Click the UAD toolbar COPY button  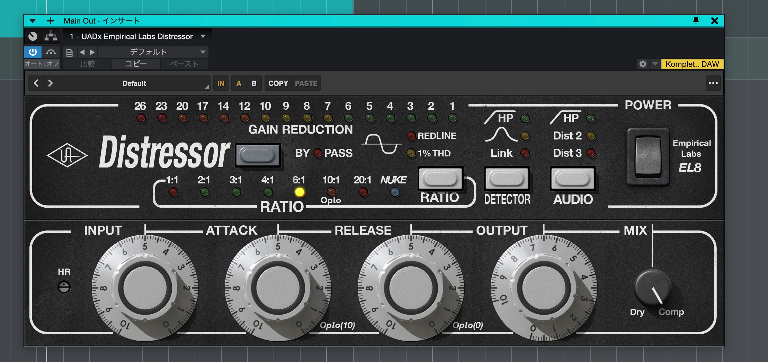click(x=278, y=83)
